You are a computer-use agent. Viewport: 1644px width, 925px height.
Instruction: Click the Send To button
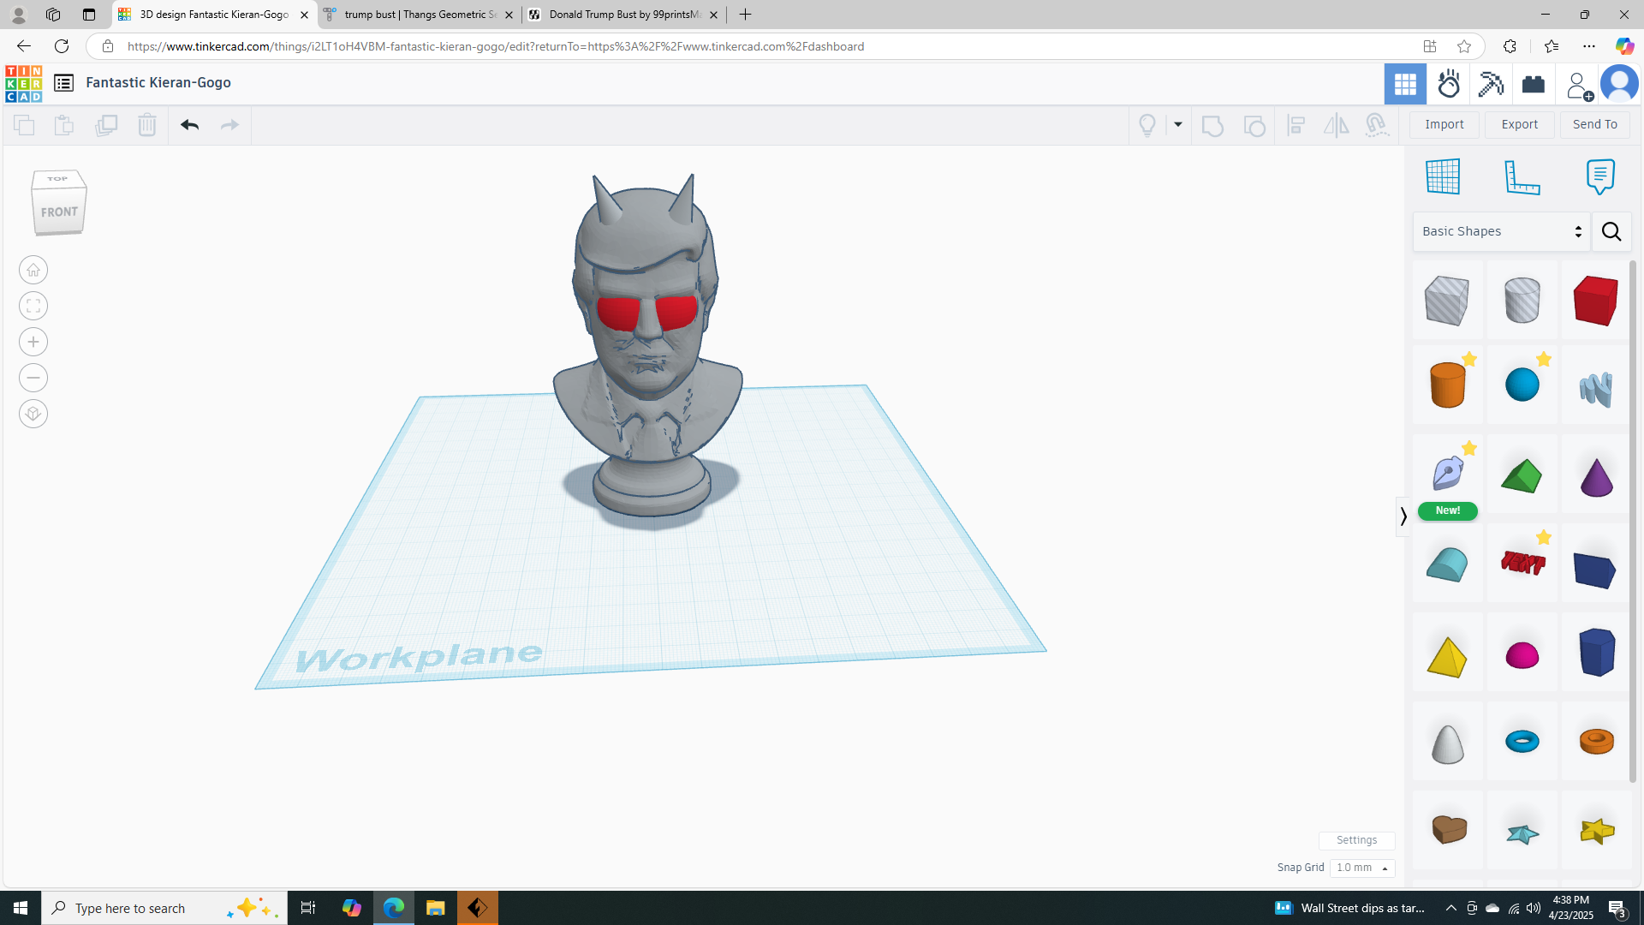pos(1595,125)
